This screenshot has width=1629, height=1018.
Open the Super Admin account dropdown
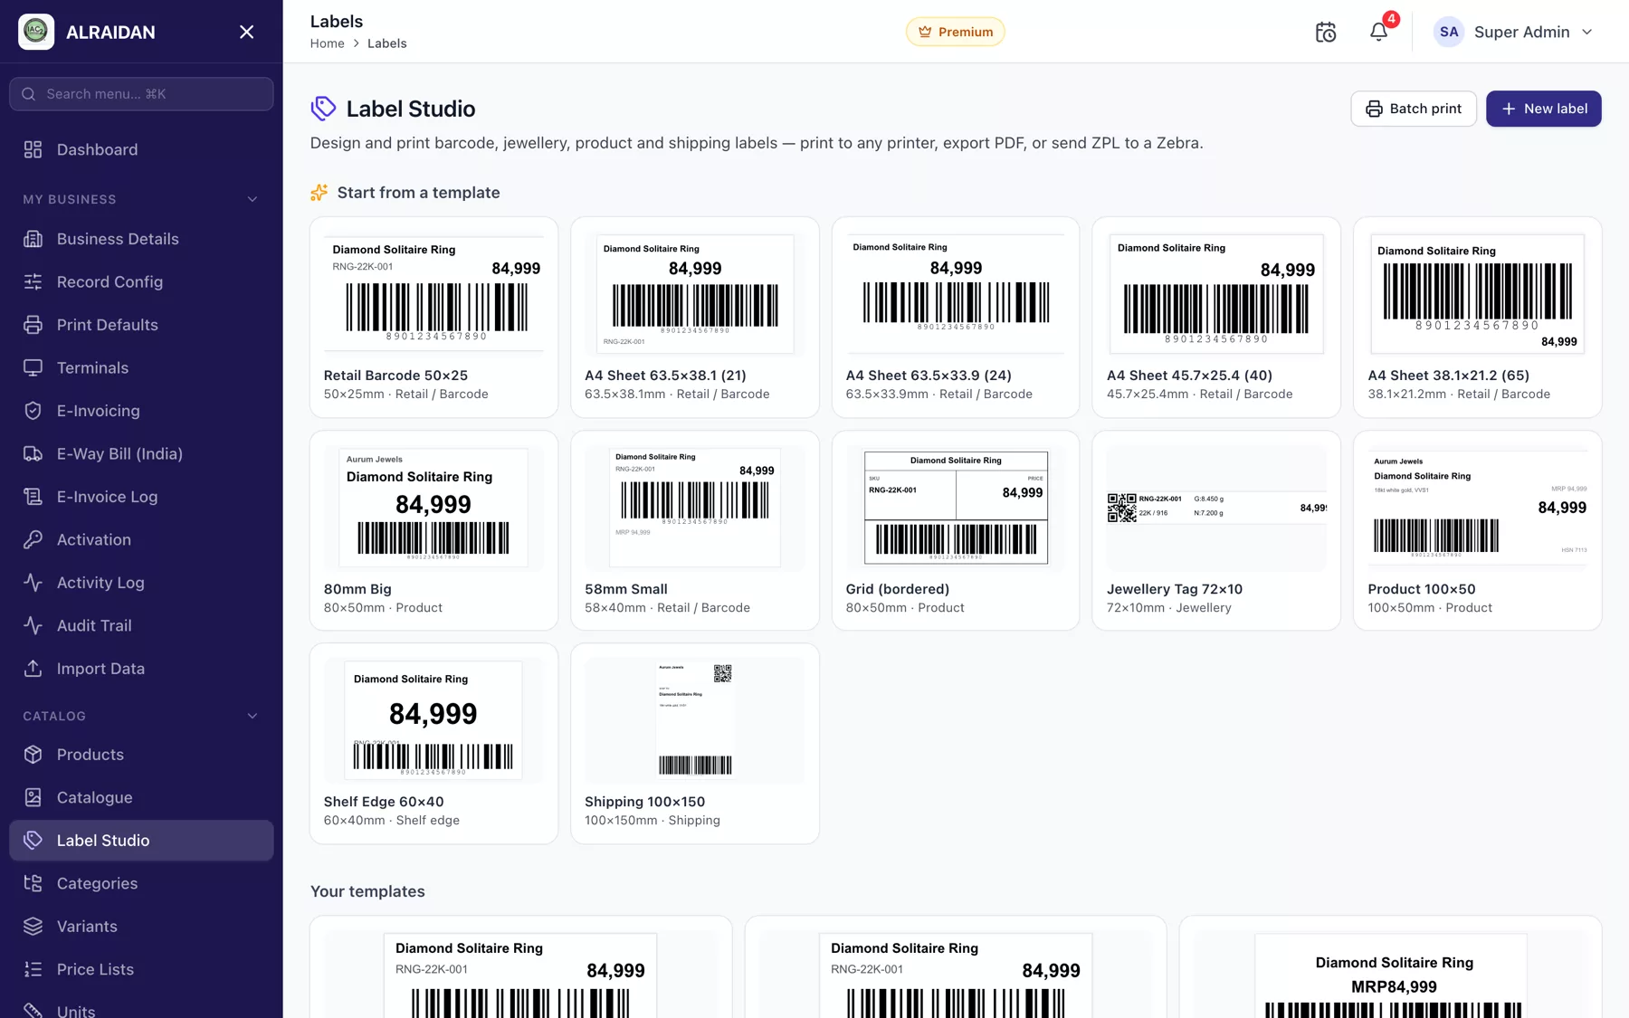[x=1515, y=32]
